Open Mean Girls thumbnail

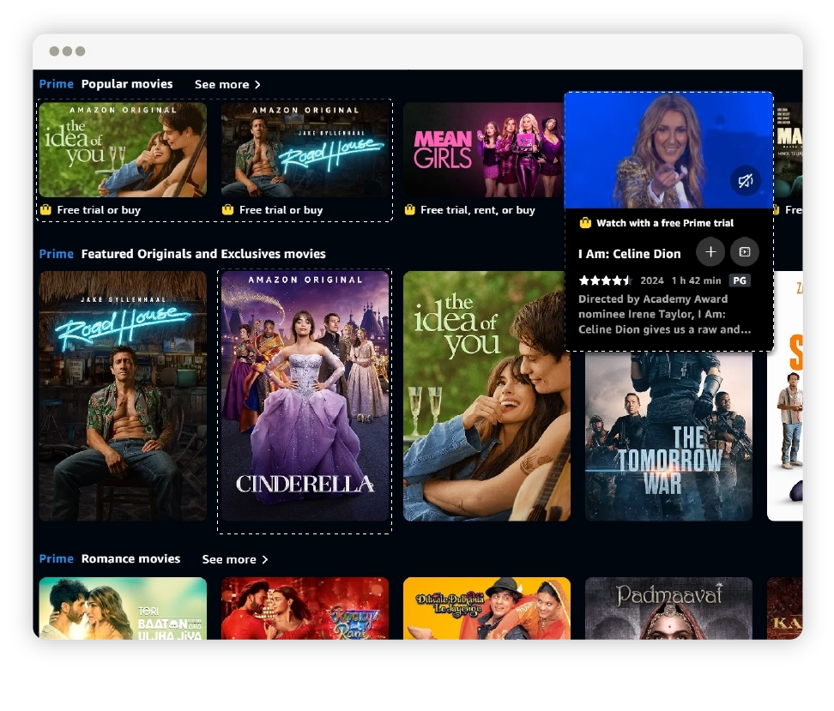tap(483, 150)
